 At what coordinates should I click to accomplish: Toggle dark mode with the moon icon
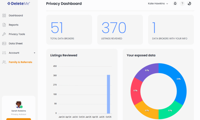[x=189, y=3]
